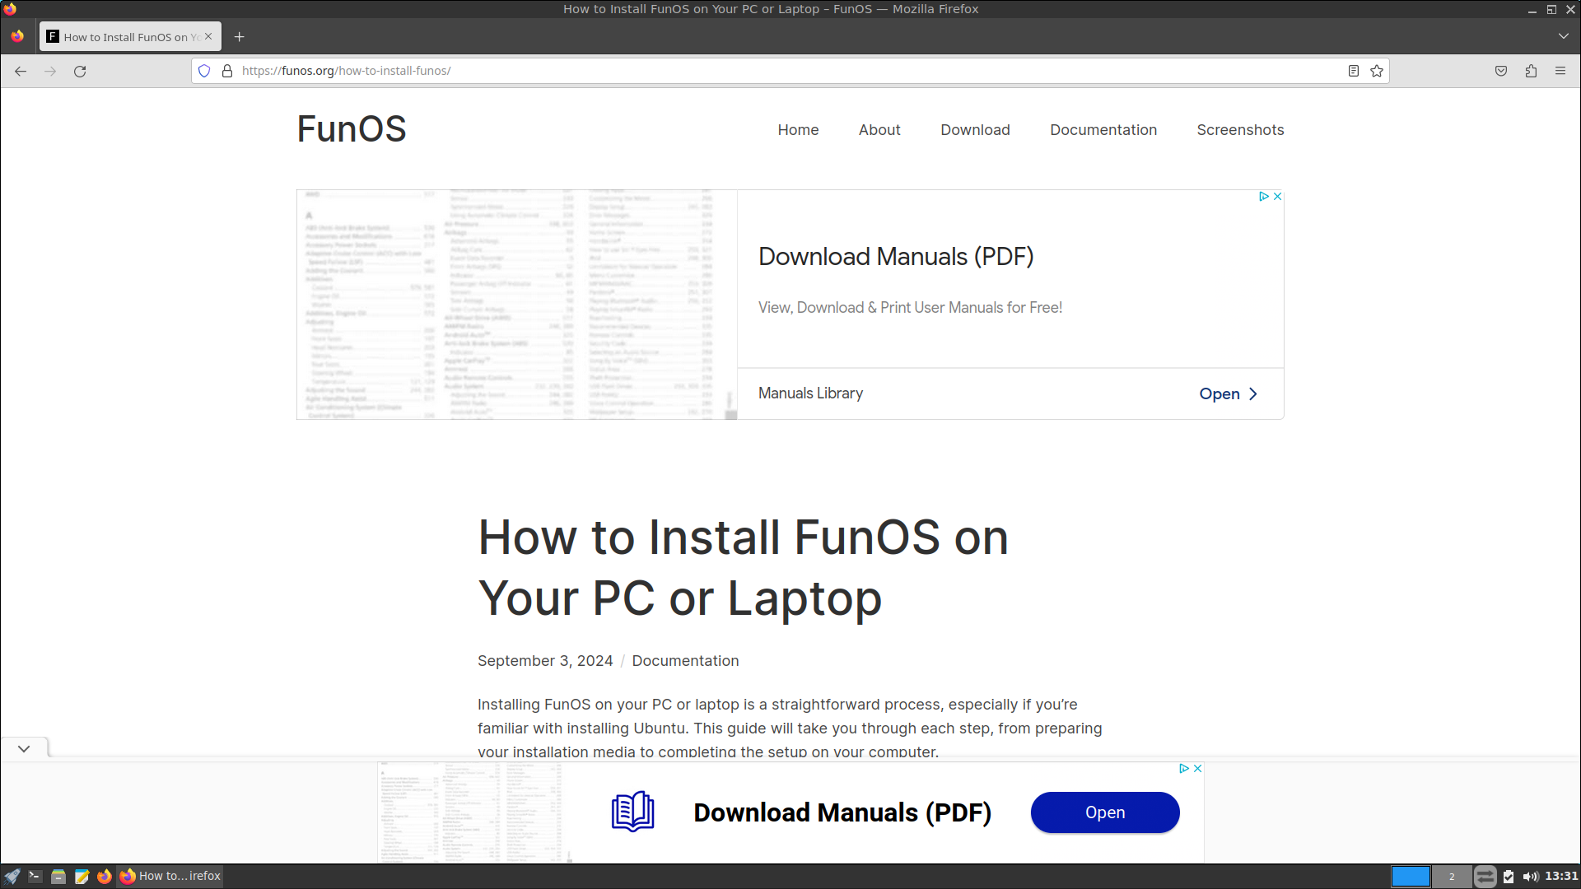
Task: Open the Firefox extensions puzzle icon
Action: (1531, 71)
